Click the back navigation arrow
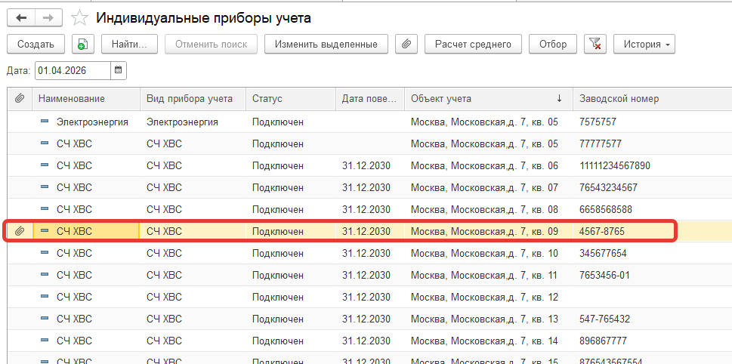Image resolution: width=732 pixels, height=364 pixels. tap(20, 17)
